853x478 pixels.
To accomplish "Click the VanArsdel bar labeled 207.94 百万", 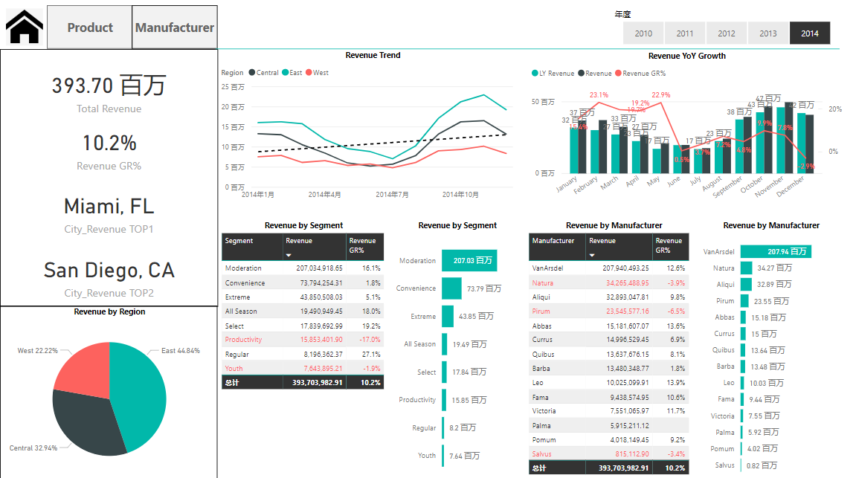I will [x=776, y=251].
